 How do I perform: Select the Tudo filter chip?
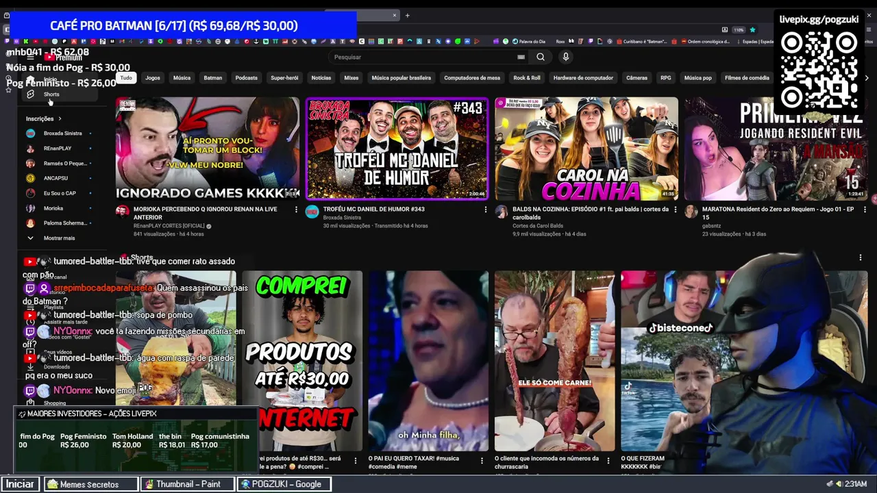pos(126,78)
